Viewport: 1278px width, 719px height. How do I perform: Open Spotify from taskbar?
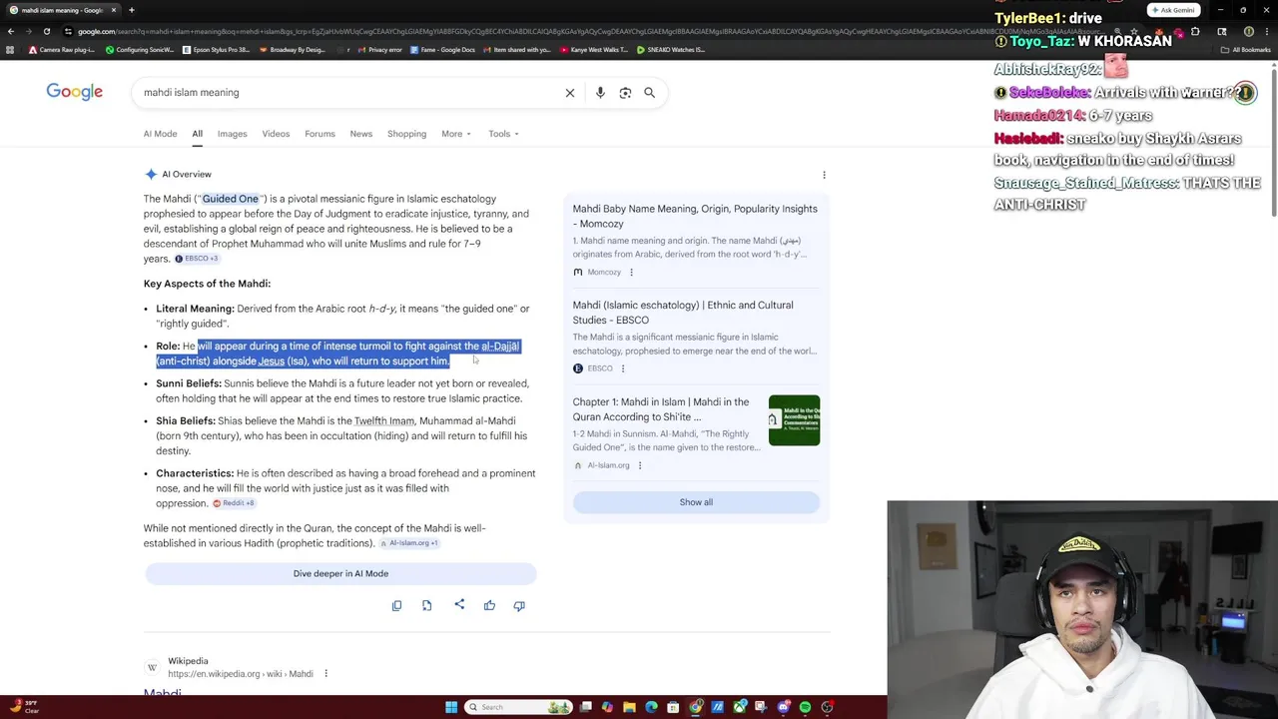point(805,707)
